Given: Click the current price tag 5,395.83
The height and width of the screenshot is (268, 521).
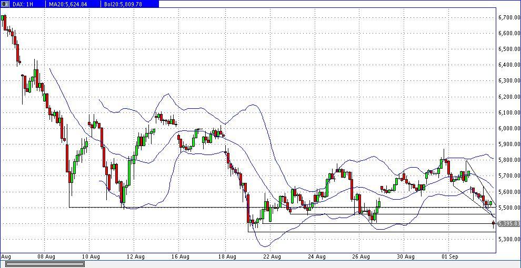Looking at the screenshot, I should [509, 223].
